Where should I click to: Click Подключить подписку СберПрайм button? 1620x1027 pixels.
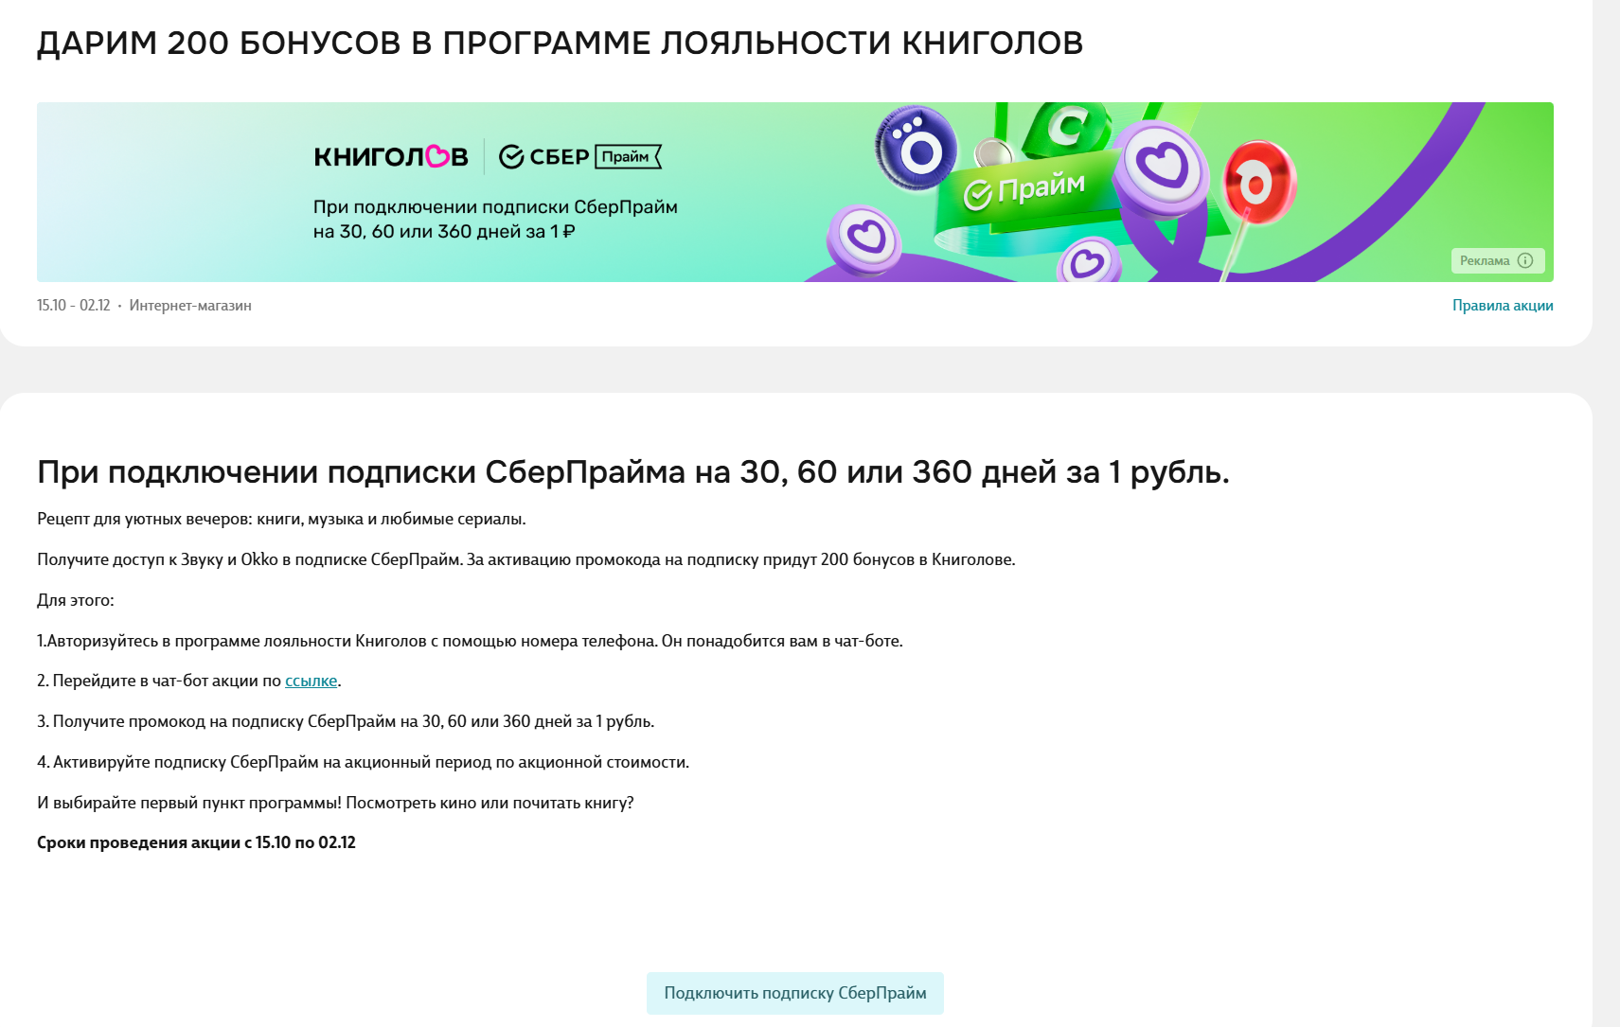(795, 993)
